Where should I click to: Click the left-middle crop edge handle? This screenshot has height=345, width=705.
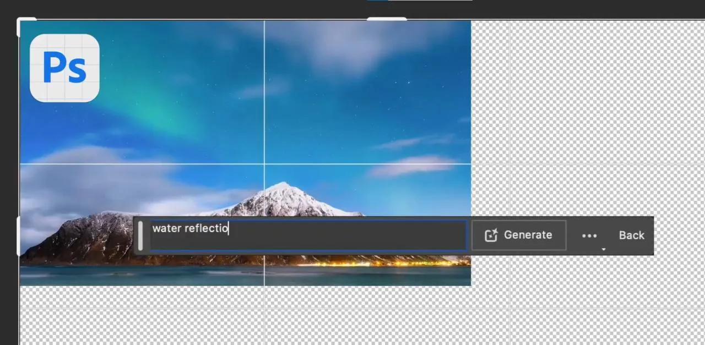[x=19, y=236]
